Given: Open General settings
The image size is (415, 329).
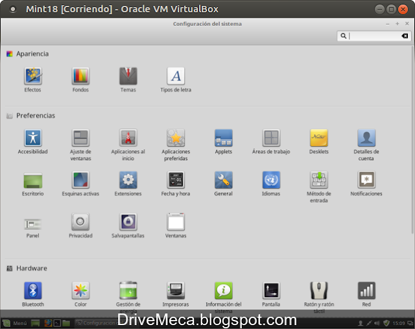Looking at the screenshot, I should pos(223,184).
